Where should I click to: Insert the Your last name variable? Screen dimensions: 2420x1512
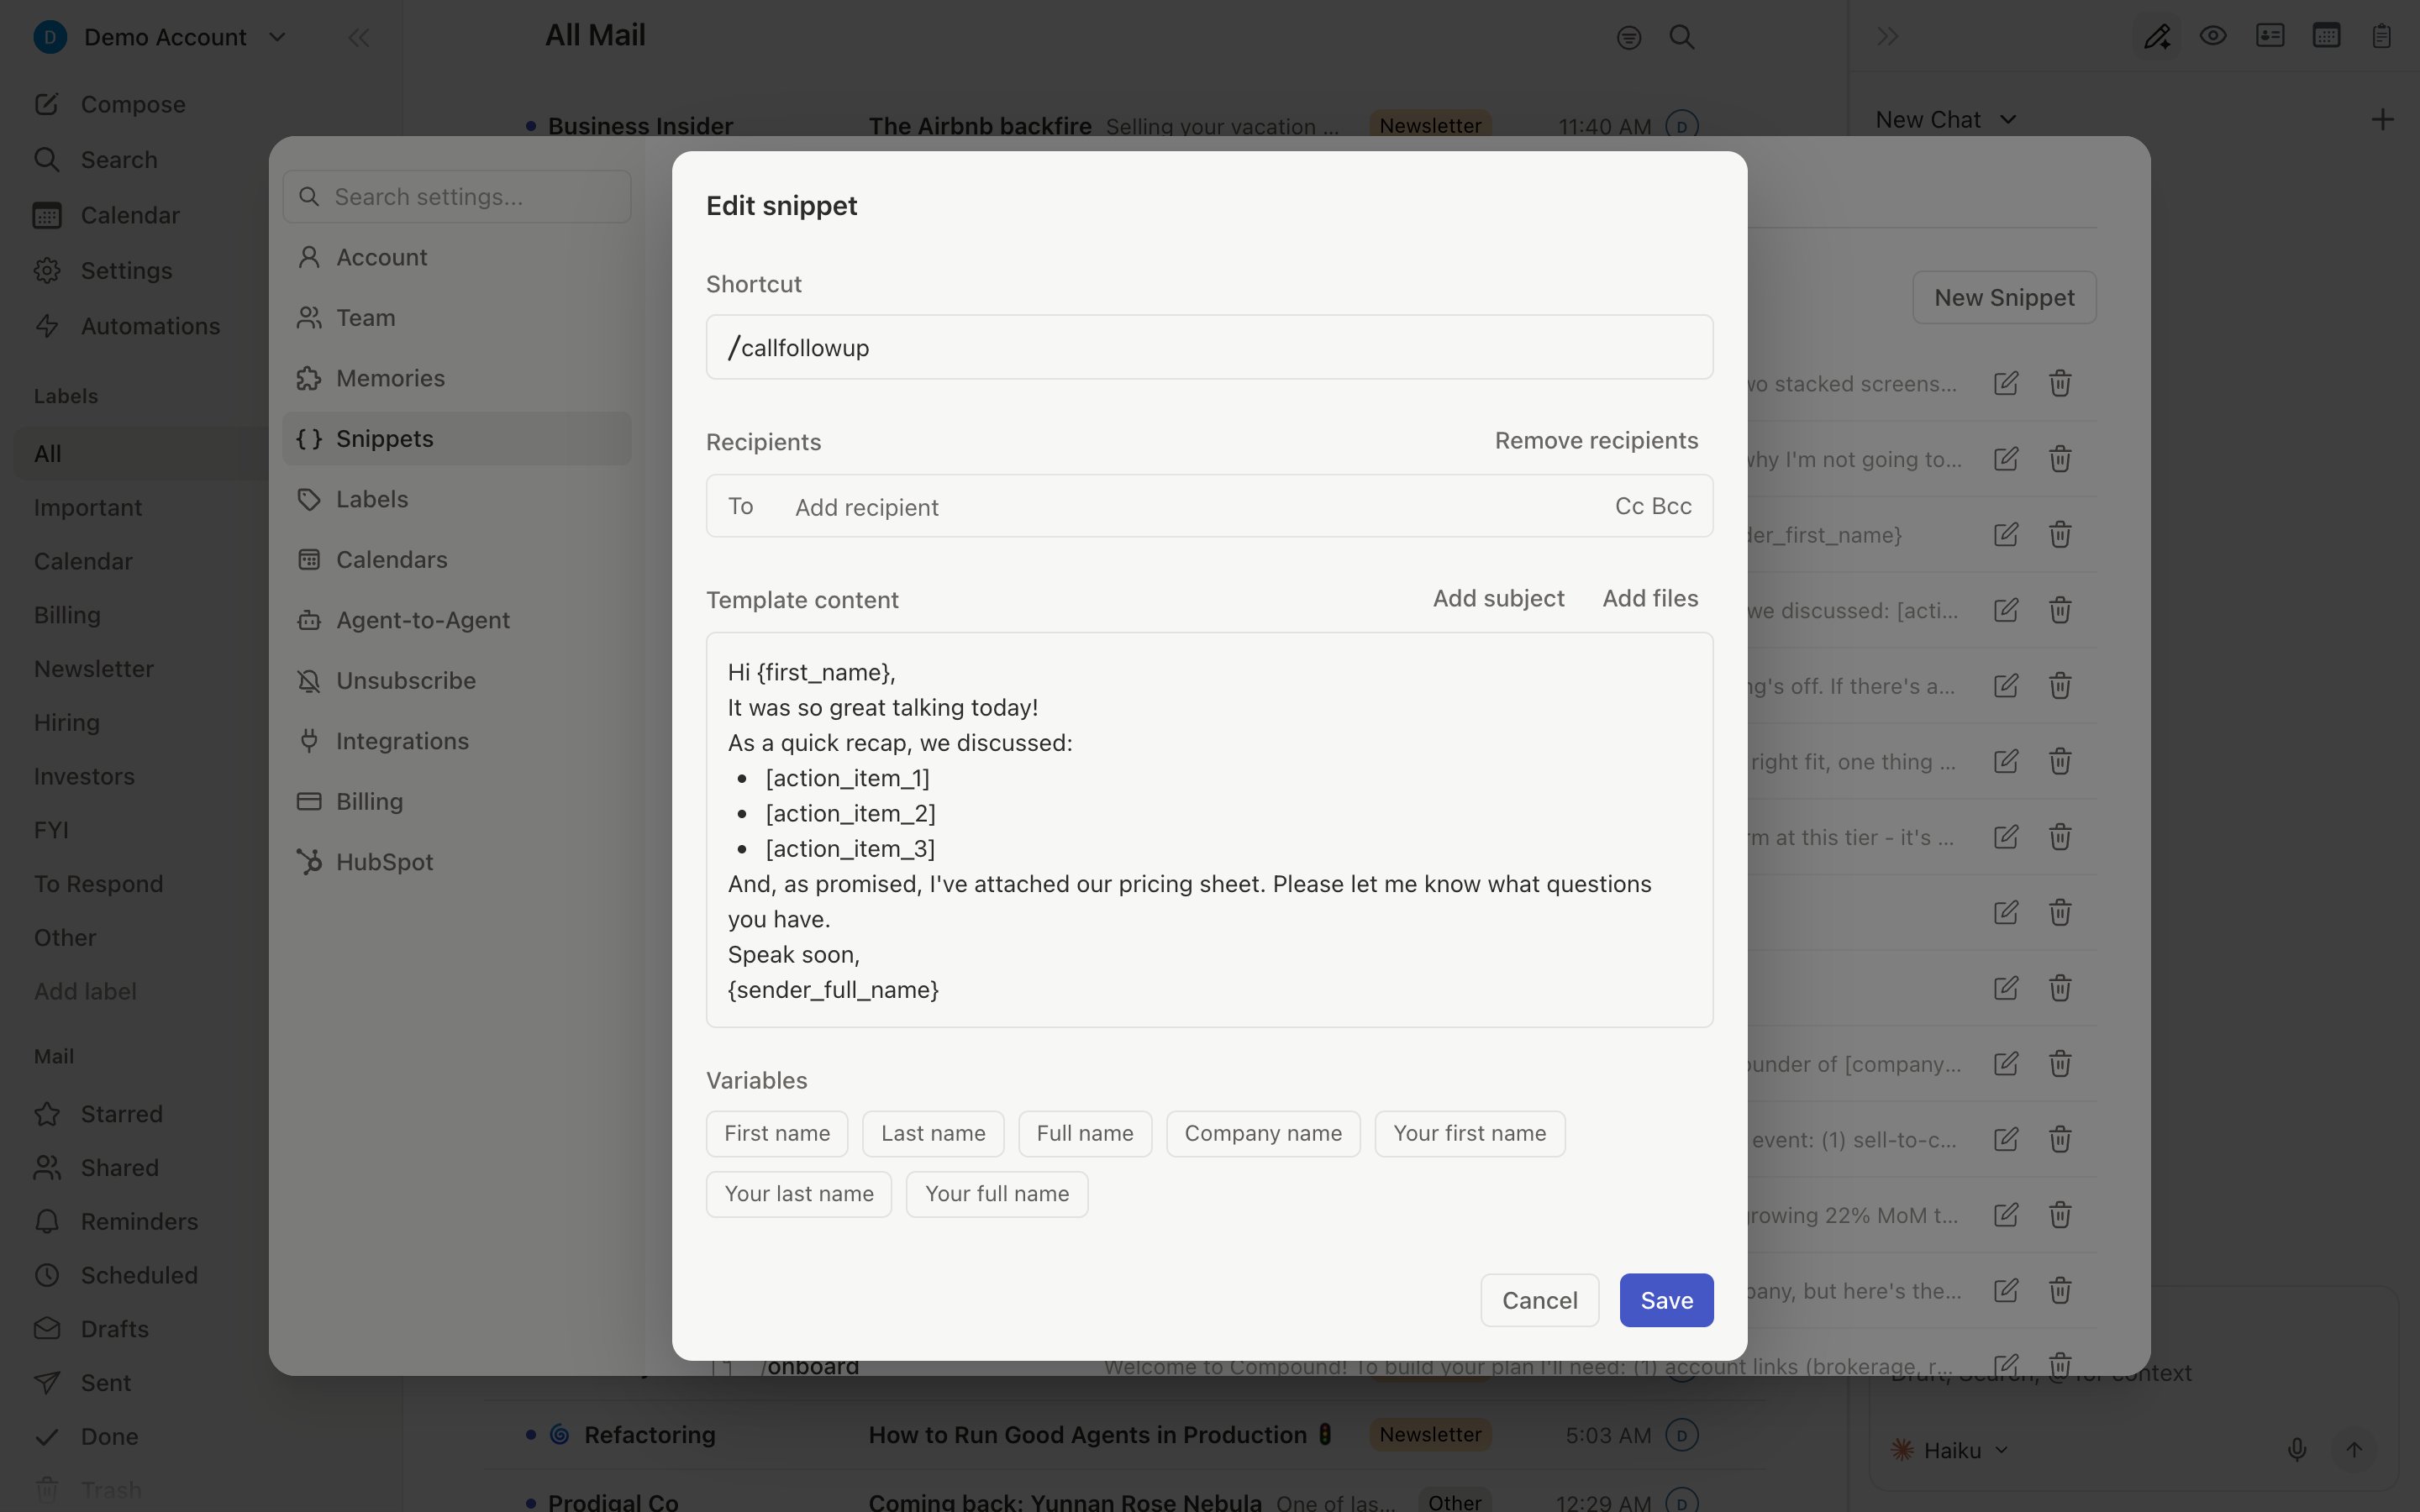pos(799,1194)
